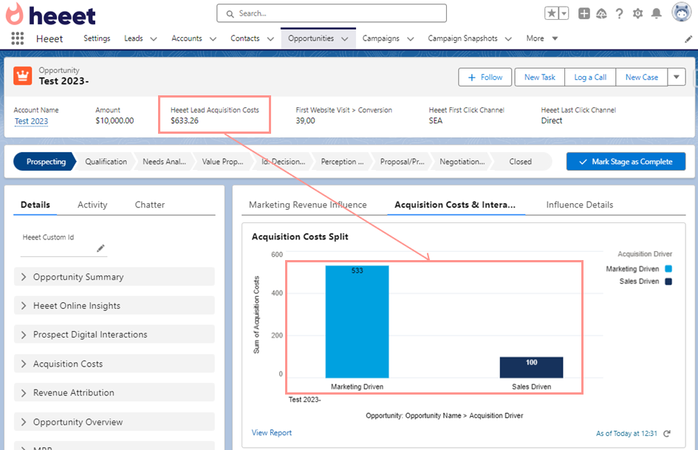This screenshot has height=450, width=698.
Task: Select the Perception Analysis stage
Action: point(342,162)
